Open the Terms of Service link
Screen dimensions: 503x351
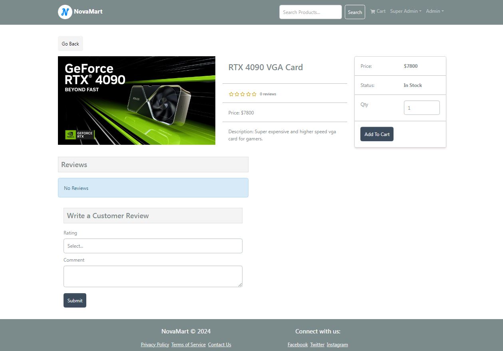tap(189, 345)
